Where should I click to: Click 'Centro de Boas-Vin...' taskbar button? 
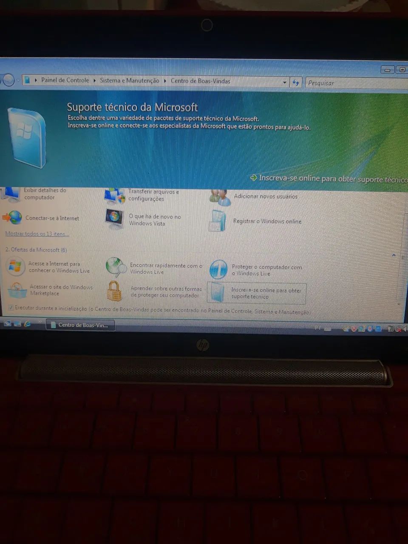click(80, 325)
